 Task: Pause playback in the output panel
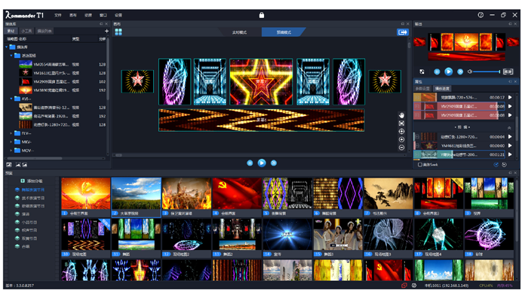coord(436,72)
